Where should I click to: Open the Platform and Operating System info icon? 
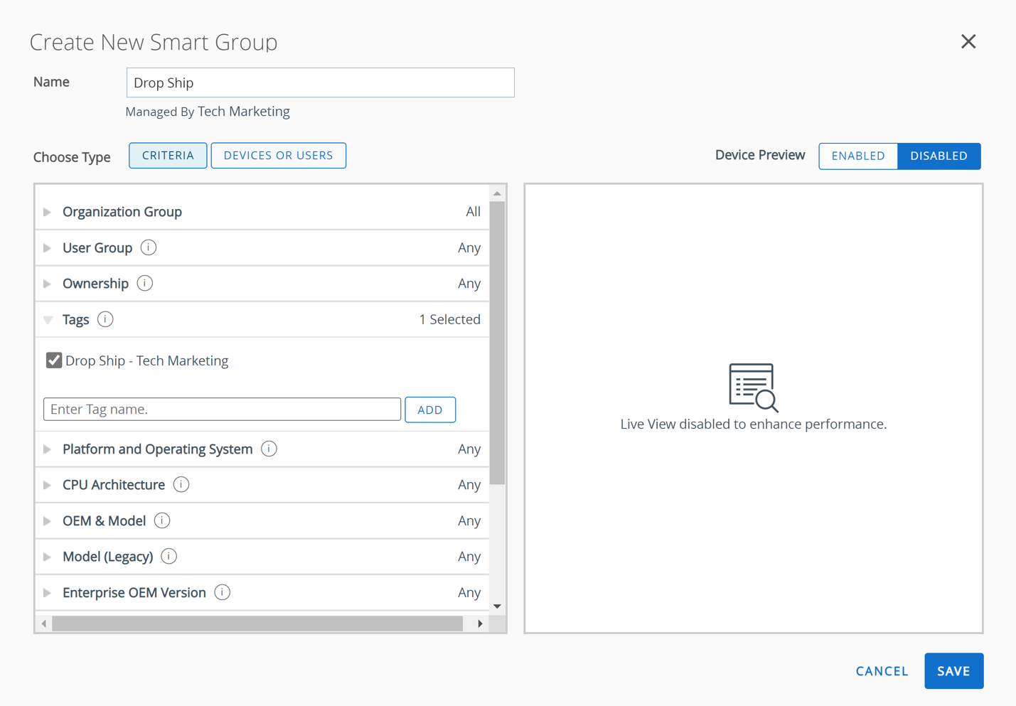point(269,449)
